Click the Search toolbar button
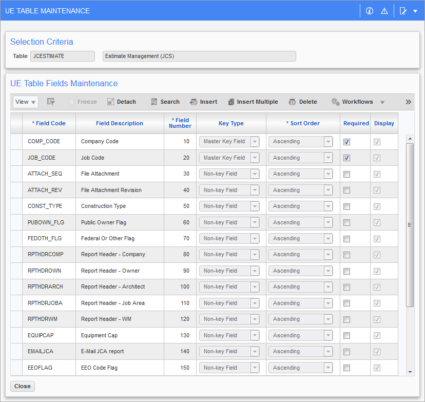 (165, 102)
